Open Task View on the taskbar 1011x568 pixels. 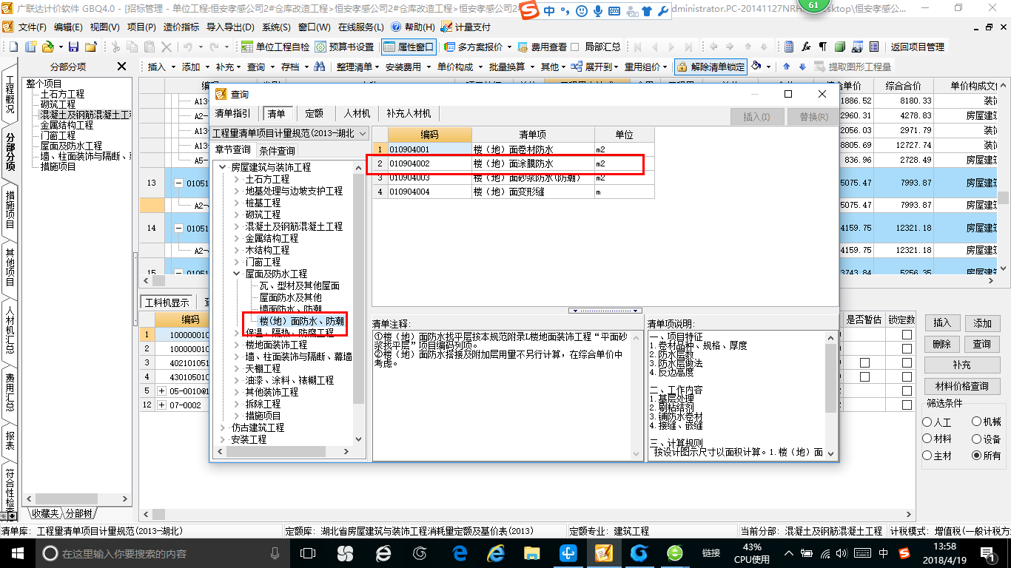(x=309, y=553)
